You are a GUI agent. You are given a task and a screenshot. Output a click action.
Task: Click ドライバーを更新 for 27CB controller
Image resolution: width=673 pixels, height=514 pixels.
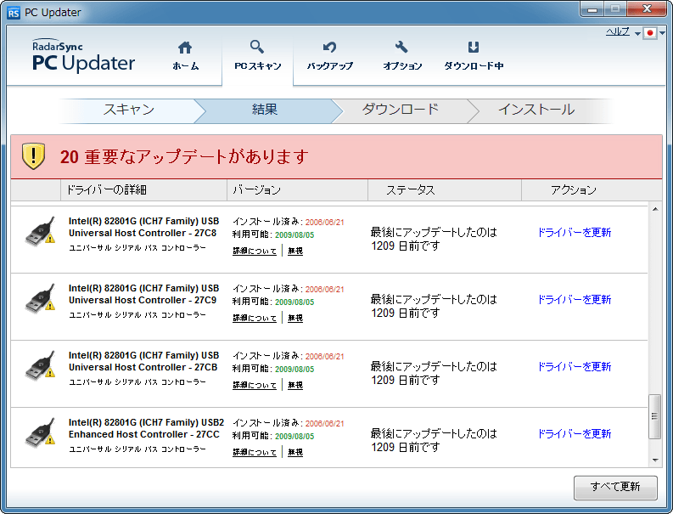click(x=575, y=366)
